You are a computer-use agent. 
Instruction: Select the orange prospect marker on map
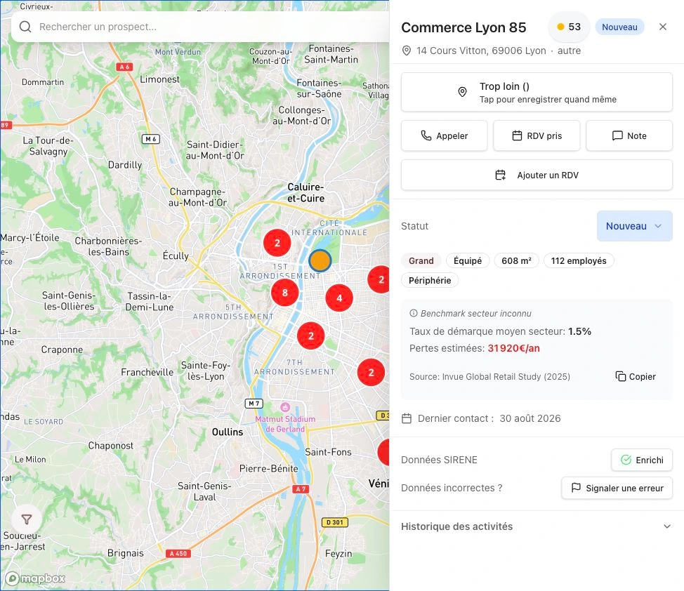click(320, 260)
